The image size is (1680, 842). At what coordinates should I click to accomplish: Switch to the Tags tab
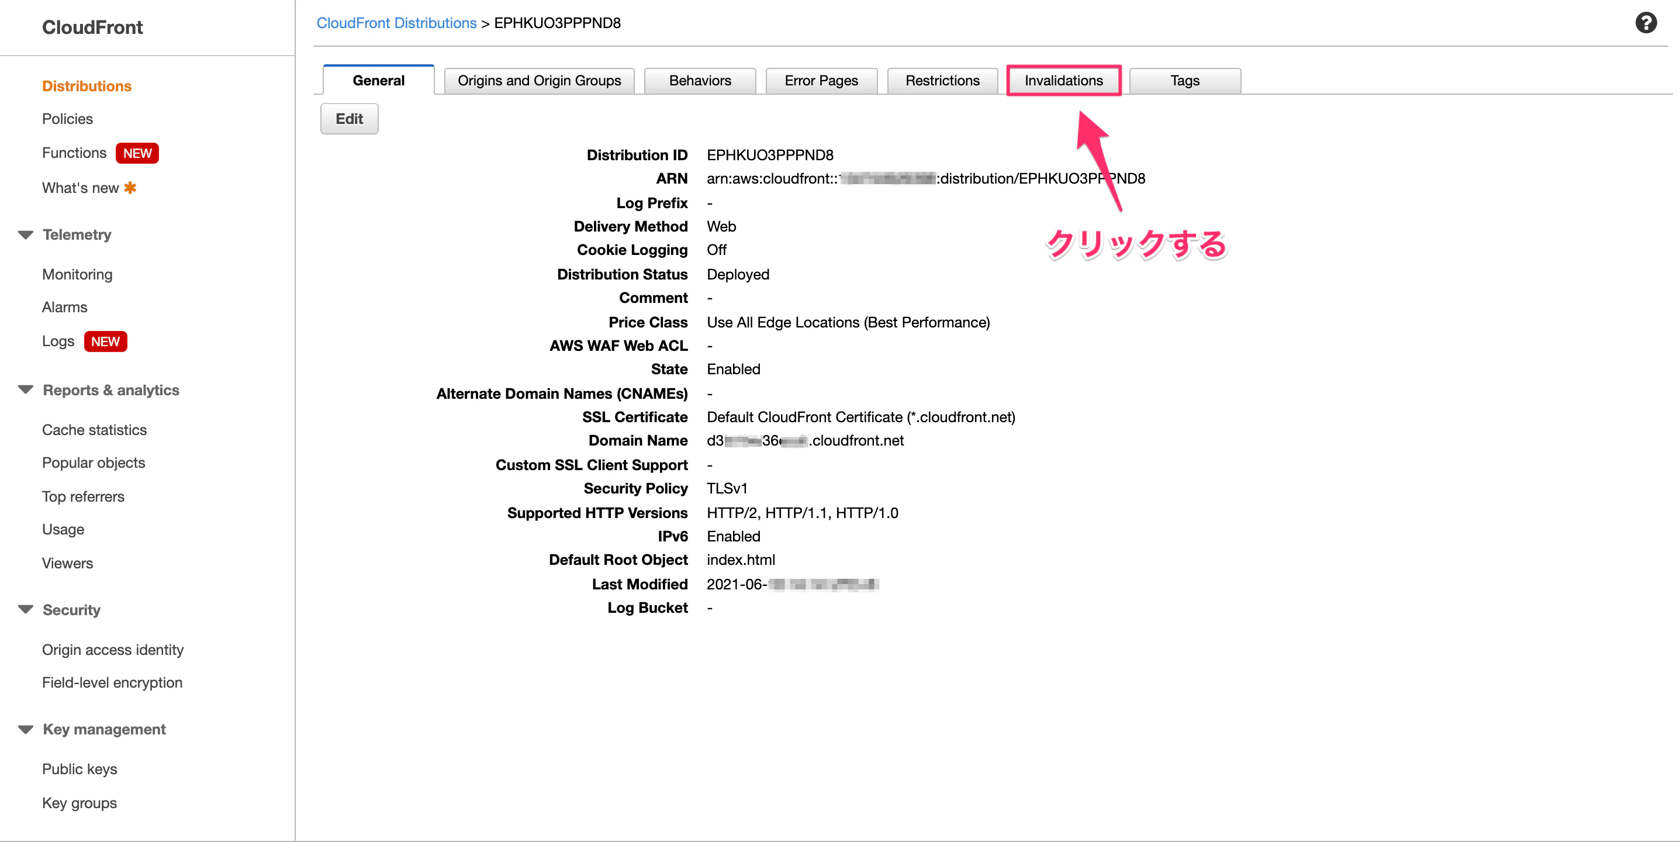1185,81
